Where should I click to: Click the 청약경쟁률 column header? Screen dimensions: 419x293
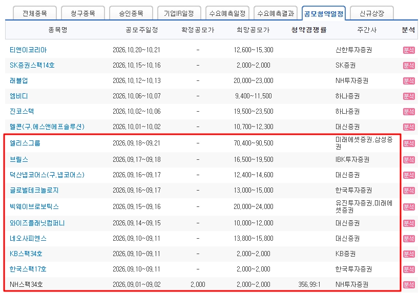pos(309,30)
